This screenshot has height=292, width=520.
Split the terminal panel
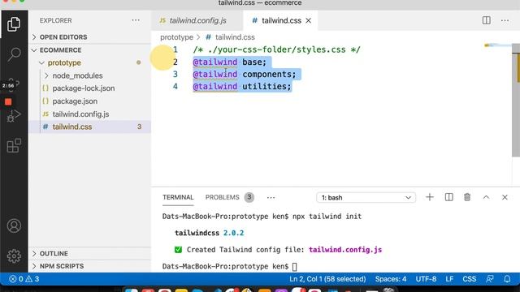[x=448, y=197]
